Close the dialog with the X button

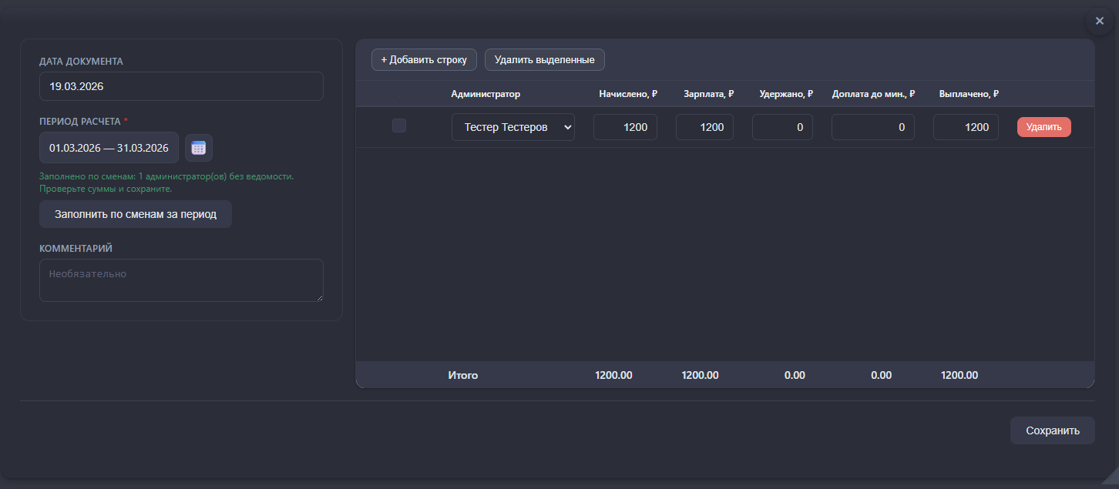[1099, 22]
